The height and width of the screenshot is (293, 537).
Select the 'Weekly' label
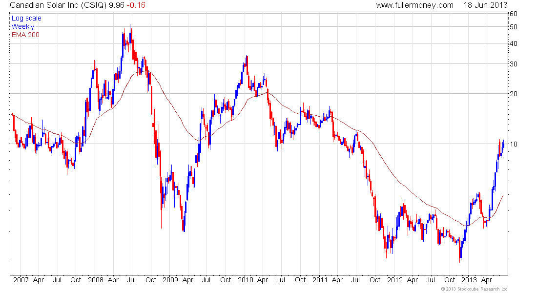[x=22, y=26]
